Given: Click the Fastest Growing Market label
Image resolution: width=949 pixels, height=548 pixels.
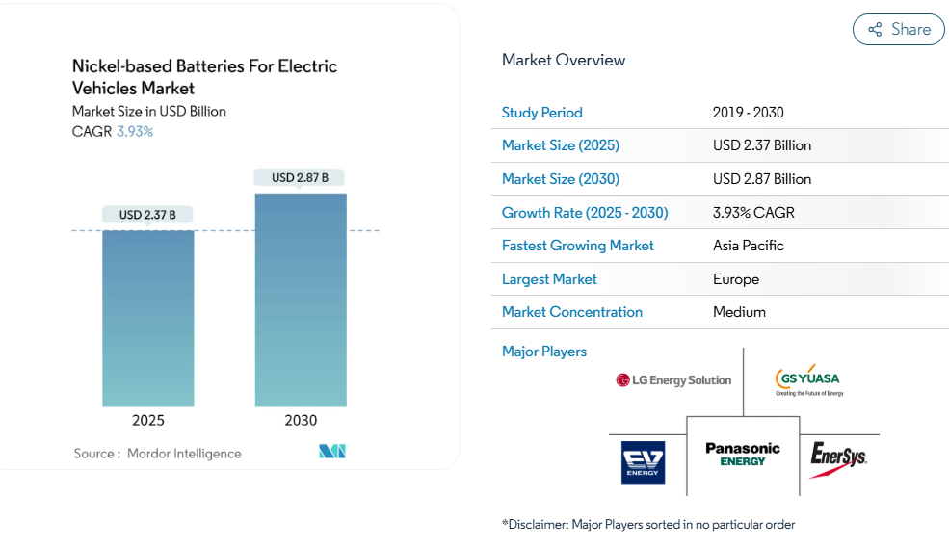Looking at the screenshot, I should (x=577, y=246).
